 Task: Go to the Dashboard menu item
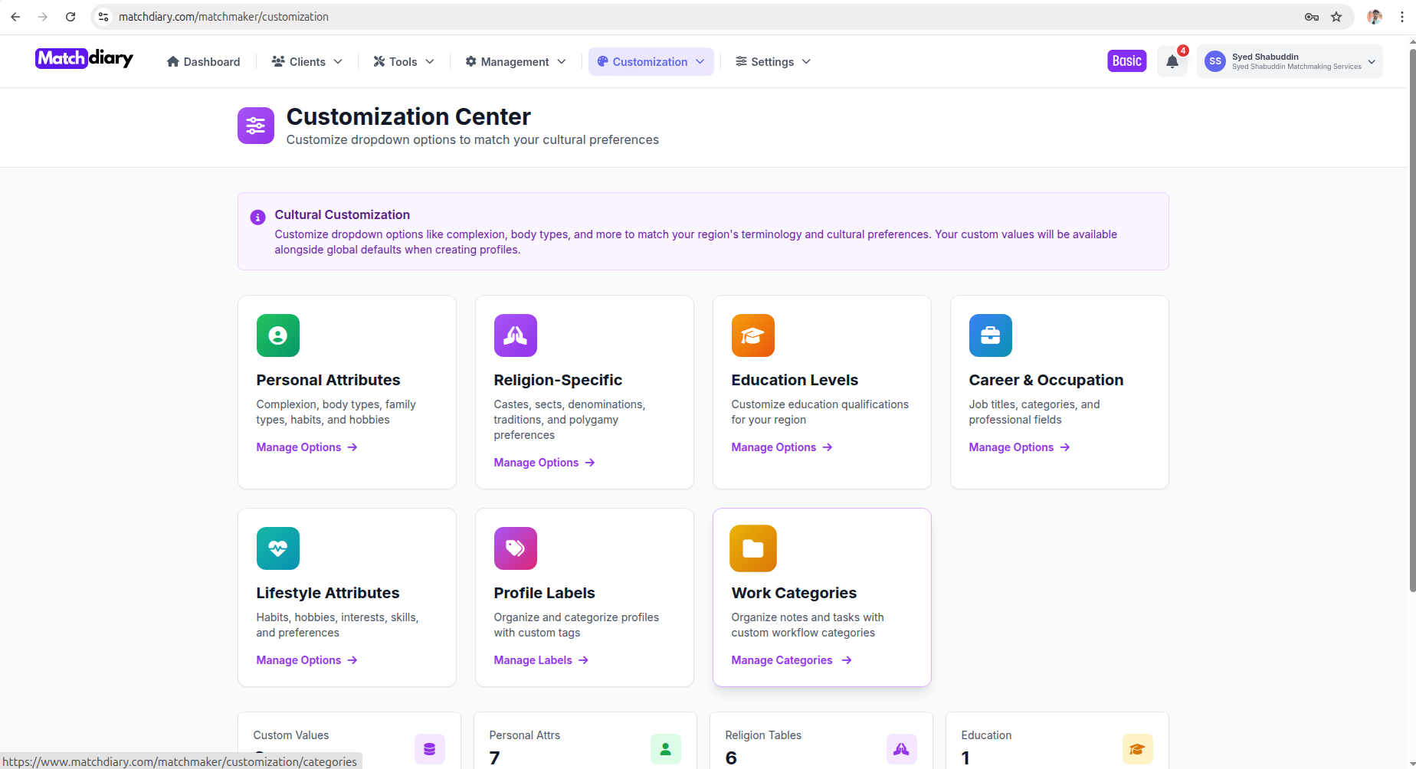coord(202,61)
